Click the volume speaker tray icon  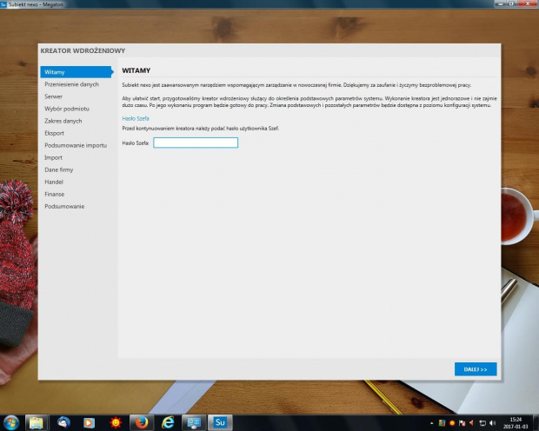pyautogui.click(x=493, y=422)
